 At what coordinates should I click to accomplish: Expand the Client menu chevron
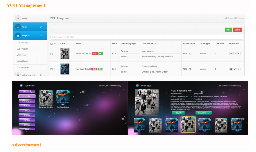[x=41, y=27]
